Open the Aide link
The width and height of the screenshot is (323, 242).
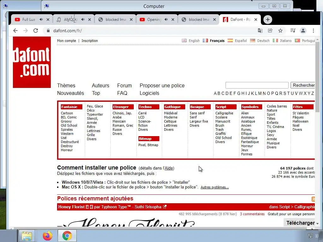(x=169, y=168)
